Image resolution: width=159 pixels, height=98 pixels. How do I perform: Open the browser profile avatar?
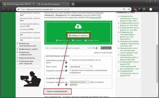151,9
